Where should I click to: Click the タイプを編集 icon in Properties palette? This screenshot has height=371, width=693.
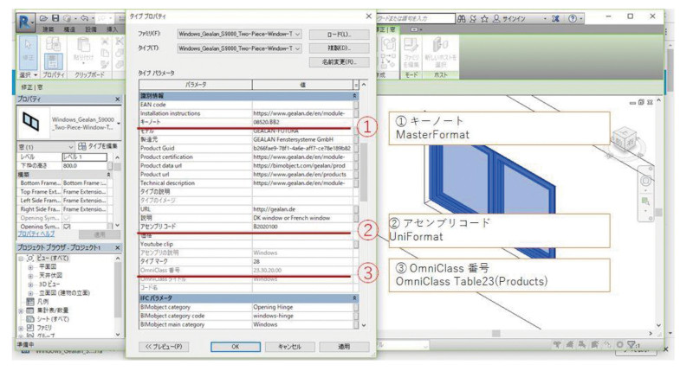tap(81, 146)
